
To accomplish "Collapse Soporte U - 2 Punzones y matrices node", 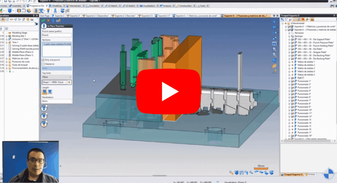I will 286,30.
